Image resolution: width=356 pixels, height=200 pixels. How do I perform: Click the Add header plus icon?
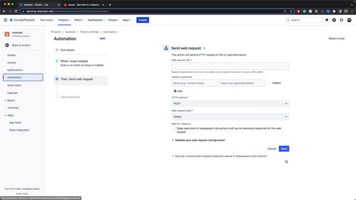[175, 91]
